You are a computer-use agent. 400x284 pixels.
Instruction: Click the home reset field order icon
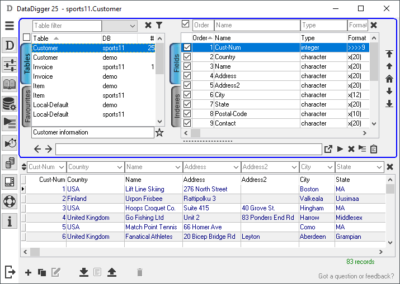pos(389,79)
